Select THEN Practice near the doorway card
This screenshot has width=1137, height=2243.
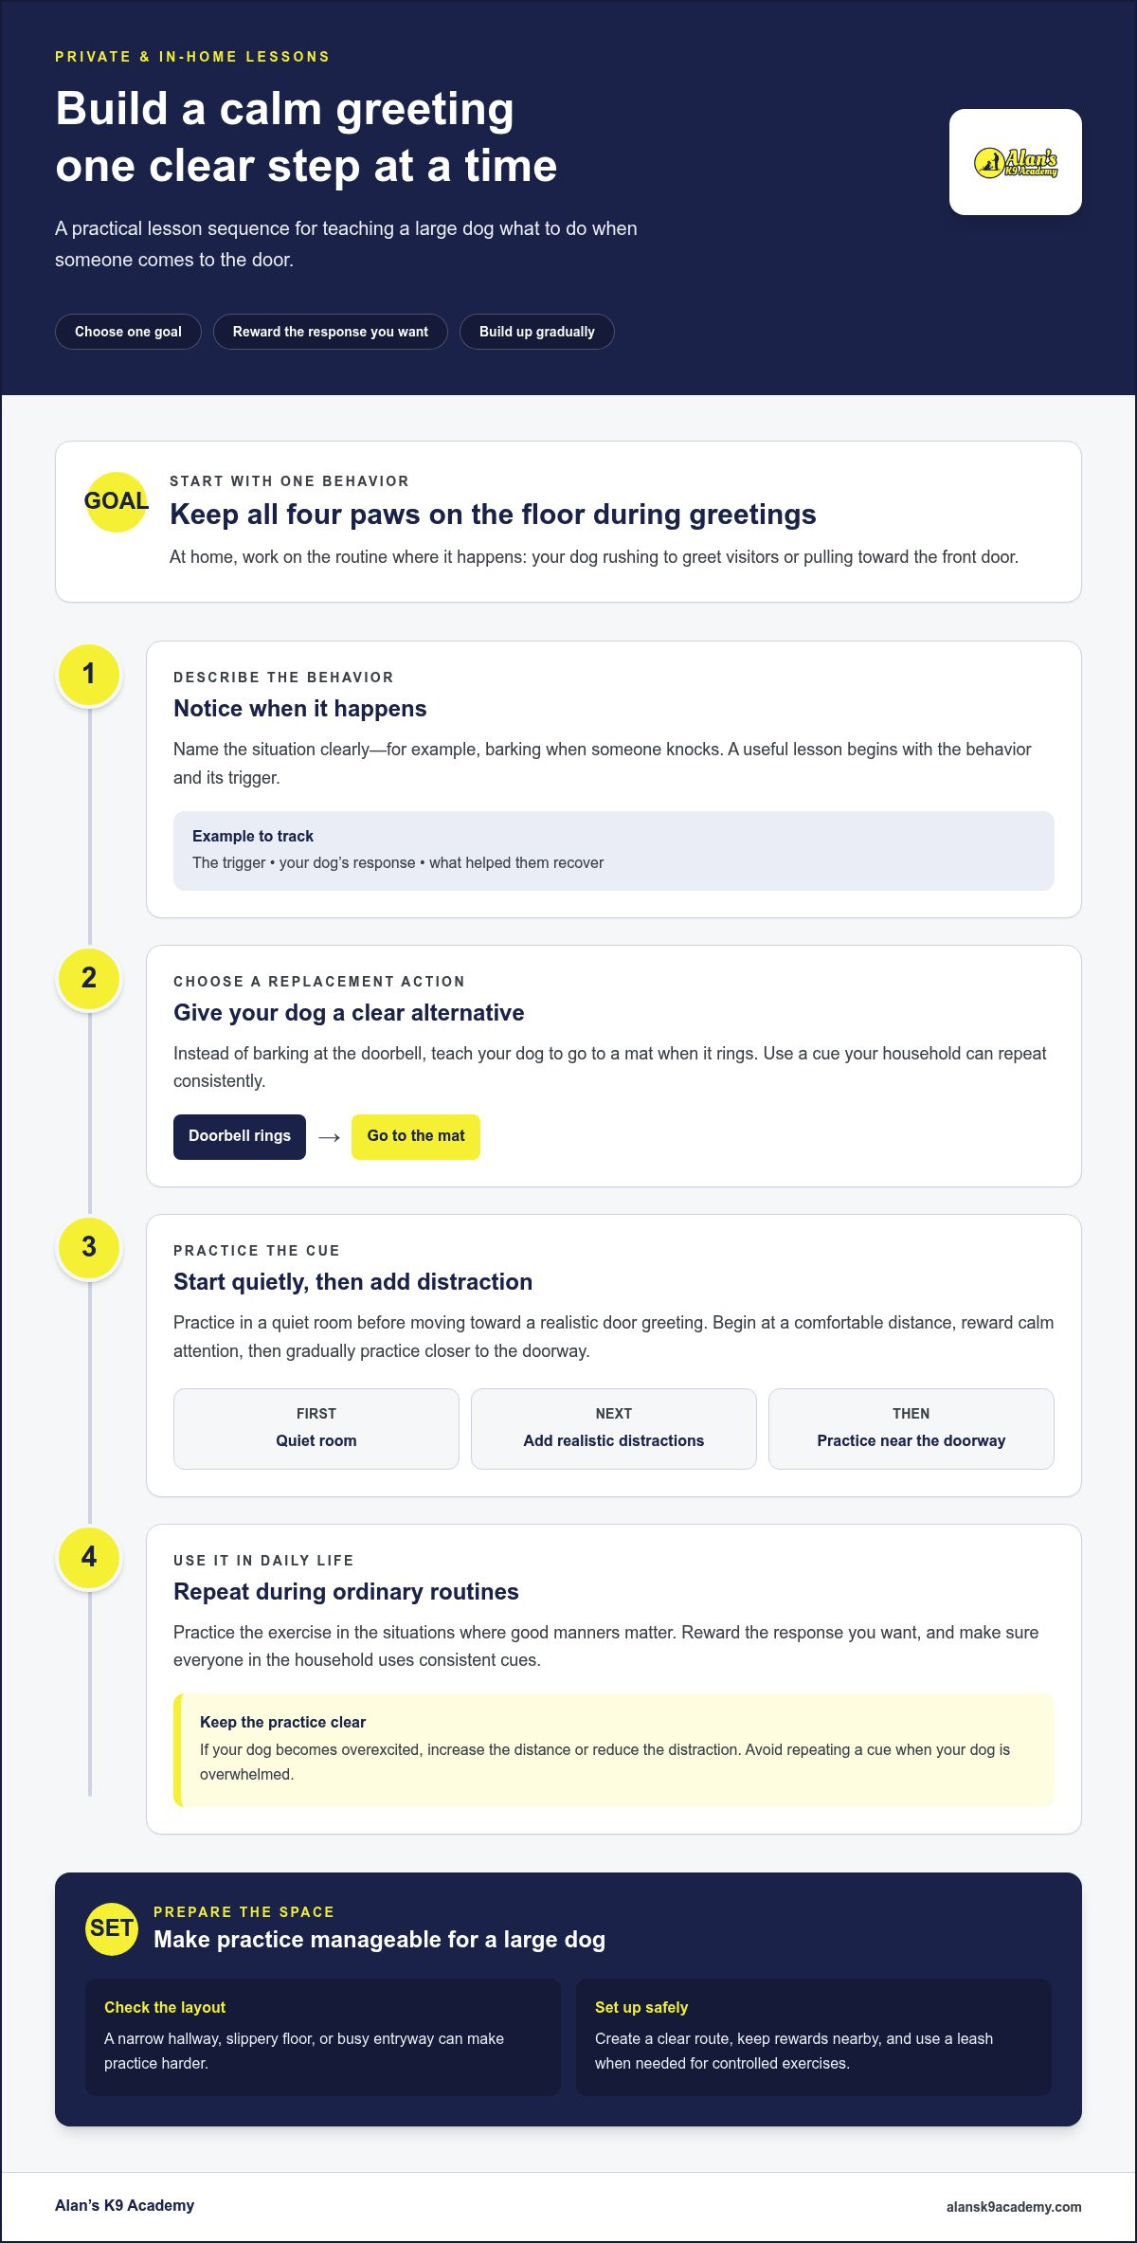[x=911, y=1429]
